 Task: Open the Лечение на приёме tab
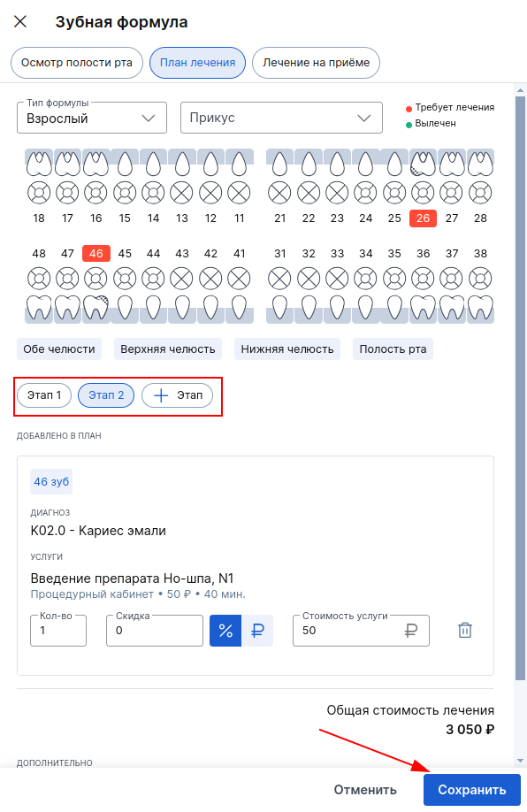pyautogui.click(x=316, y=63)
